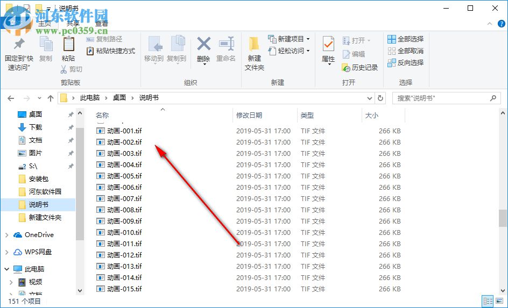Screen dimensions: 508x308
Task: Switch to details view layout icon
Action: pos(488,302)
